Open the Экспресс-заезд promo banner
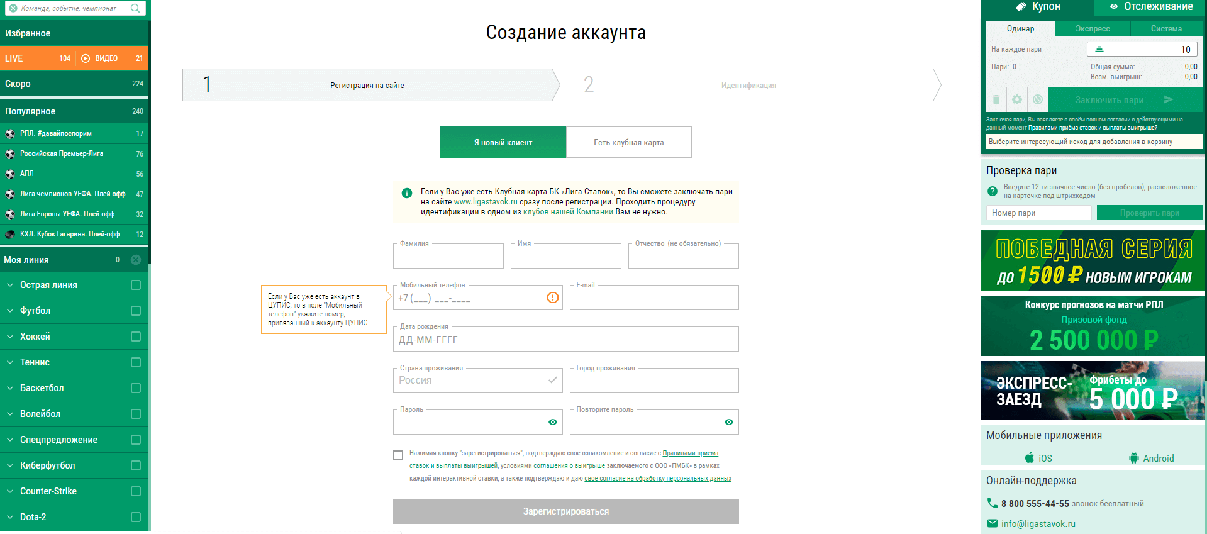The height and width of the screenshot is (534, 1207). point(1093,391)
